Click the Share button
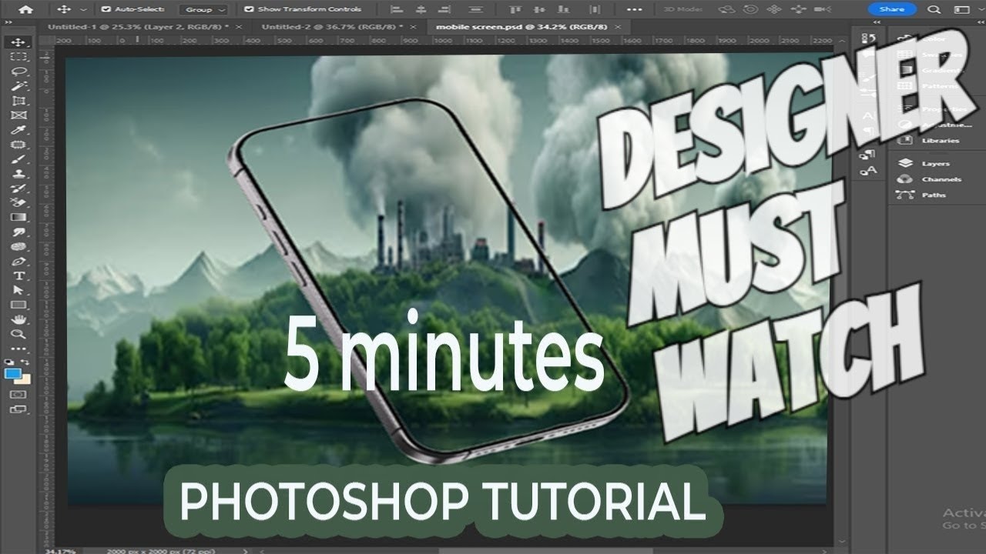This screenshot has width=986, height=554. pyautogui.click(x=892, y=9)
